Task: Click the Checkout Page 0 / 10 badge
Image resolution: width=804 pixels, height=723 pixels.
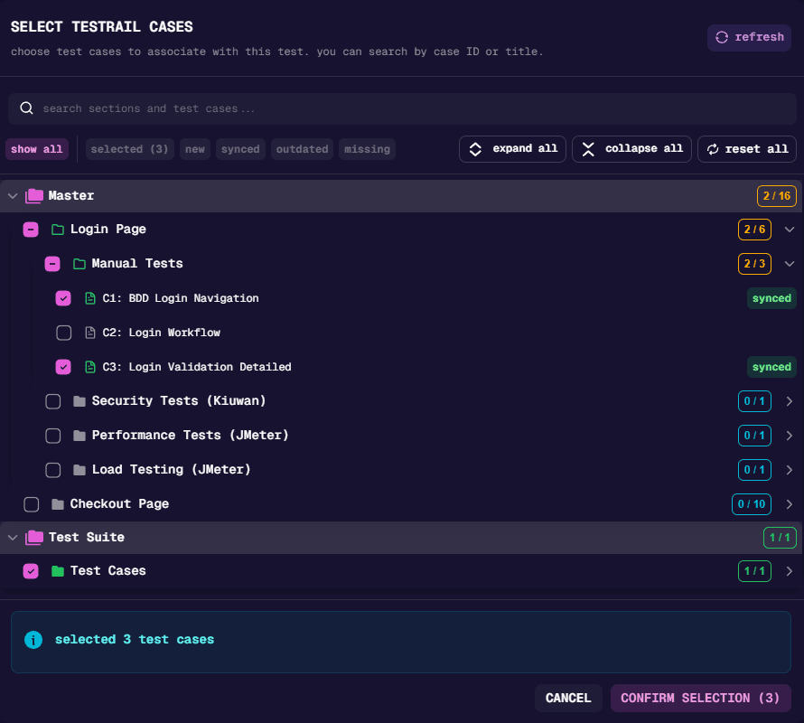Action: pos(752,504)
